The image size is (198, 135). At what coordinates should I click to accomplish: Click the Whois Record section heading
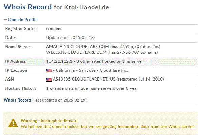tap(17, 100)
